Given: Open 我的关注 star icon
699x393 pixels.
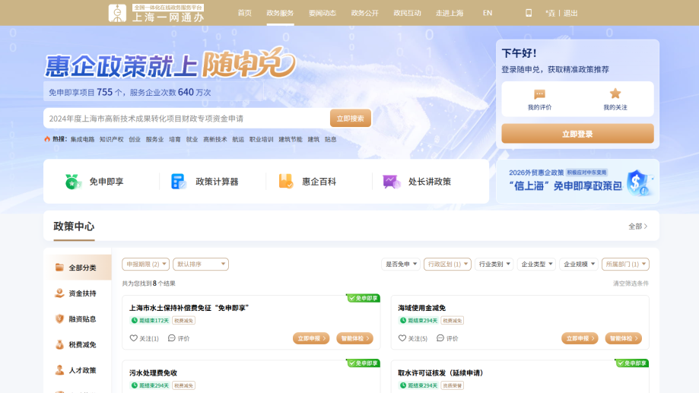Looking at the screenshot, I should tap(615, 94).
